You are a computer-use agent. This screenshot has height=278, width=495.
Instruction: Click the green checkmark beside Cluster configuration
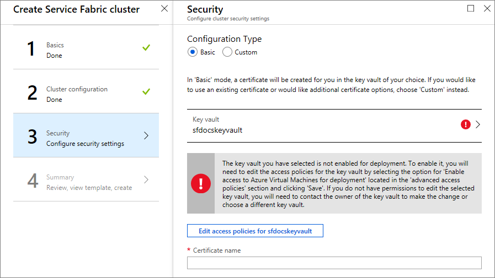pos(146,91)
